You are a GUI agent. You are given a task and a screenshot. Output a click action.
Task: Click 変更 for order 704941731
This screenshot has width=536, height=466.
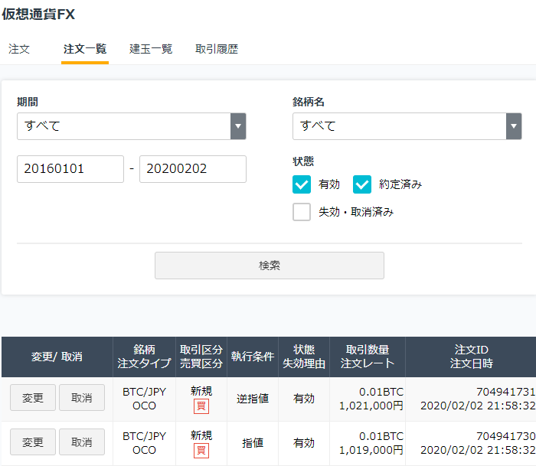pos(33,398)
